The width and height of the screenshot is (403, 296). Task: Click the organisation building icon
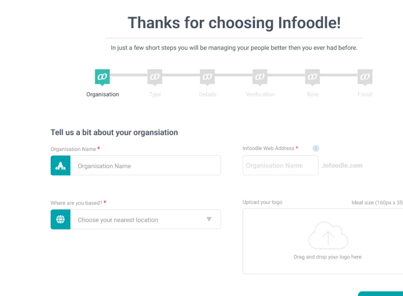60,166
